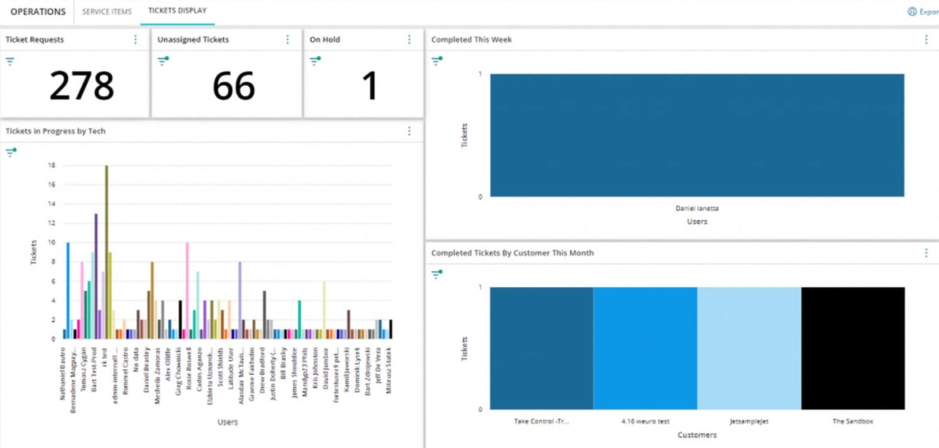Open the OPERATIONS section
939x448 pixels.
(x=38, y=11)
